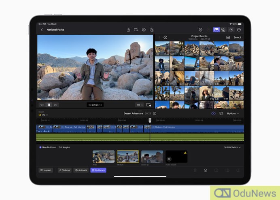Switch to the Close-up multicam angle
The height and width of the screenshot is (200, 280).
(x=152, y=157)
